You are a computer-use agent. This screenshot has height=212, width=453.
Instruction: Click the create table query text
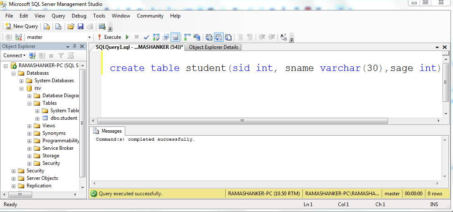tap(275, 68)
